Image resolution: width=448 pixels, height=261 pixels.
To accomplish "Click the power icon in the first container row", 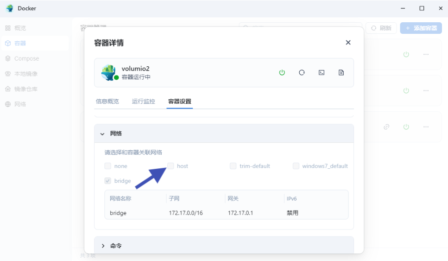I will tap(406, 55).
